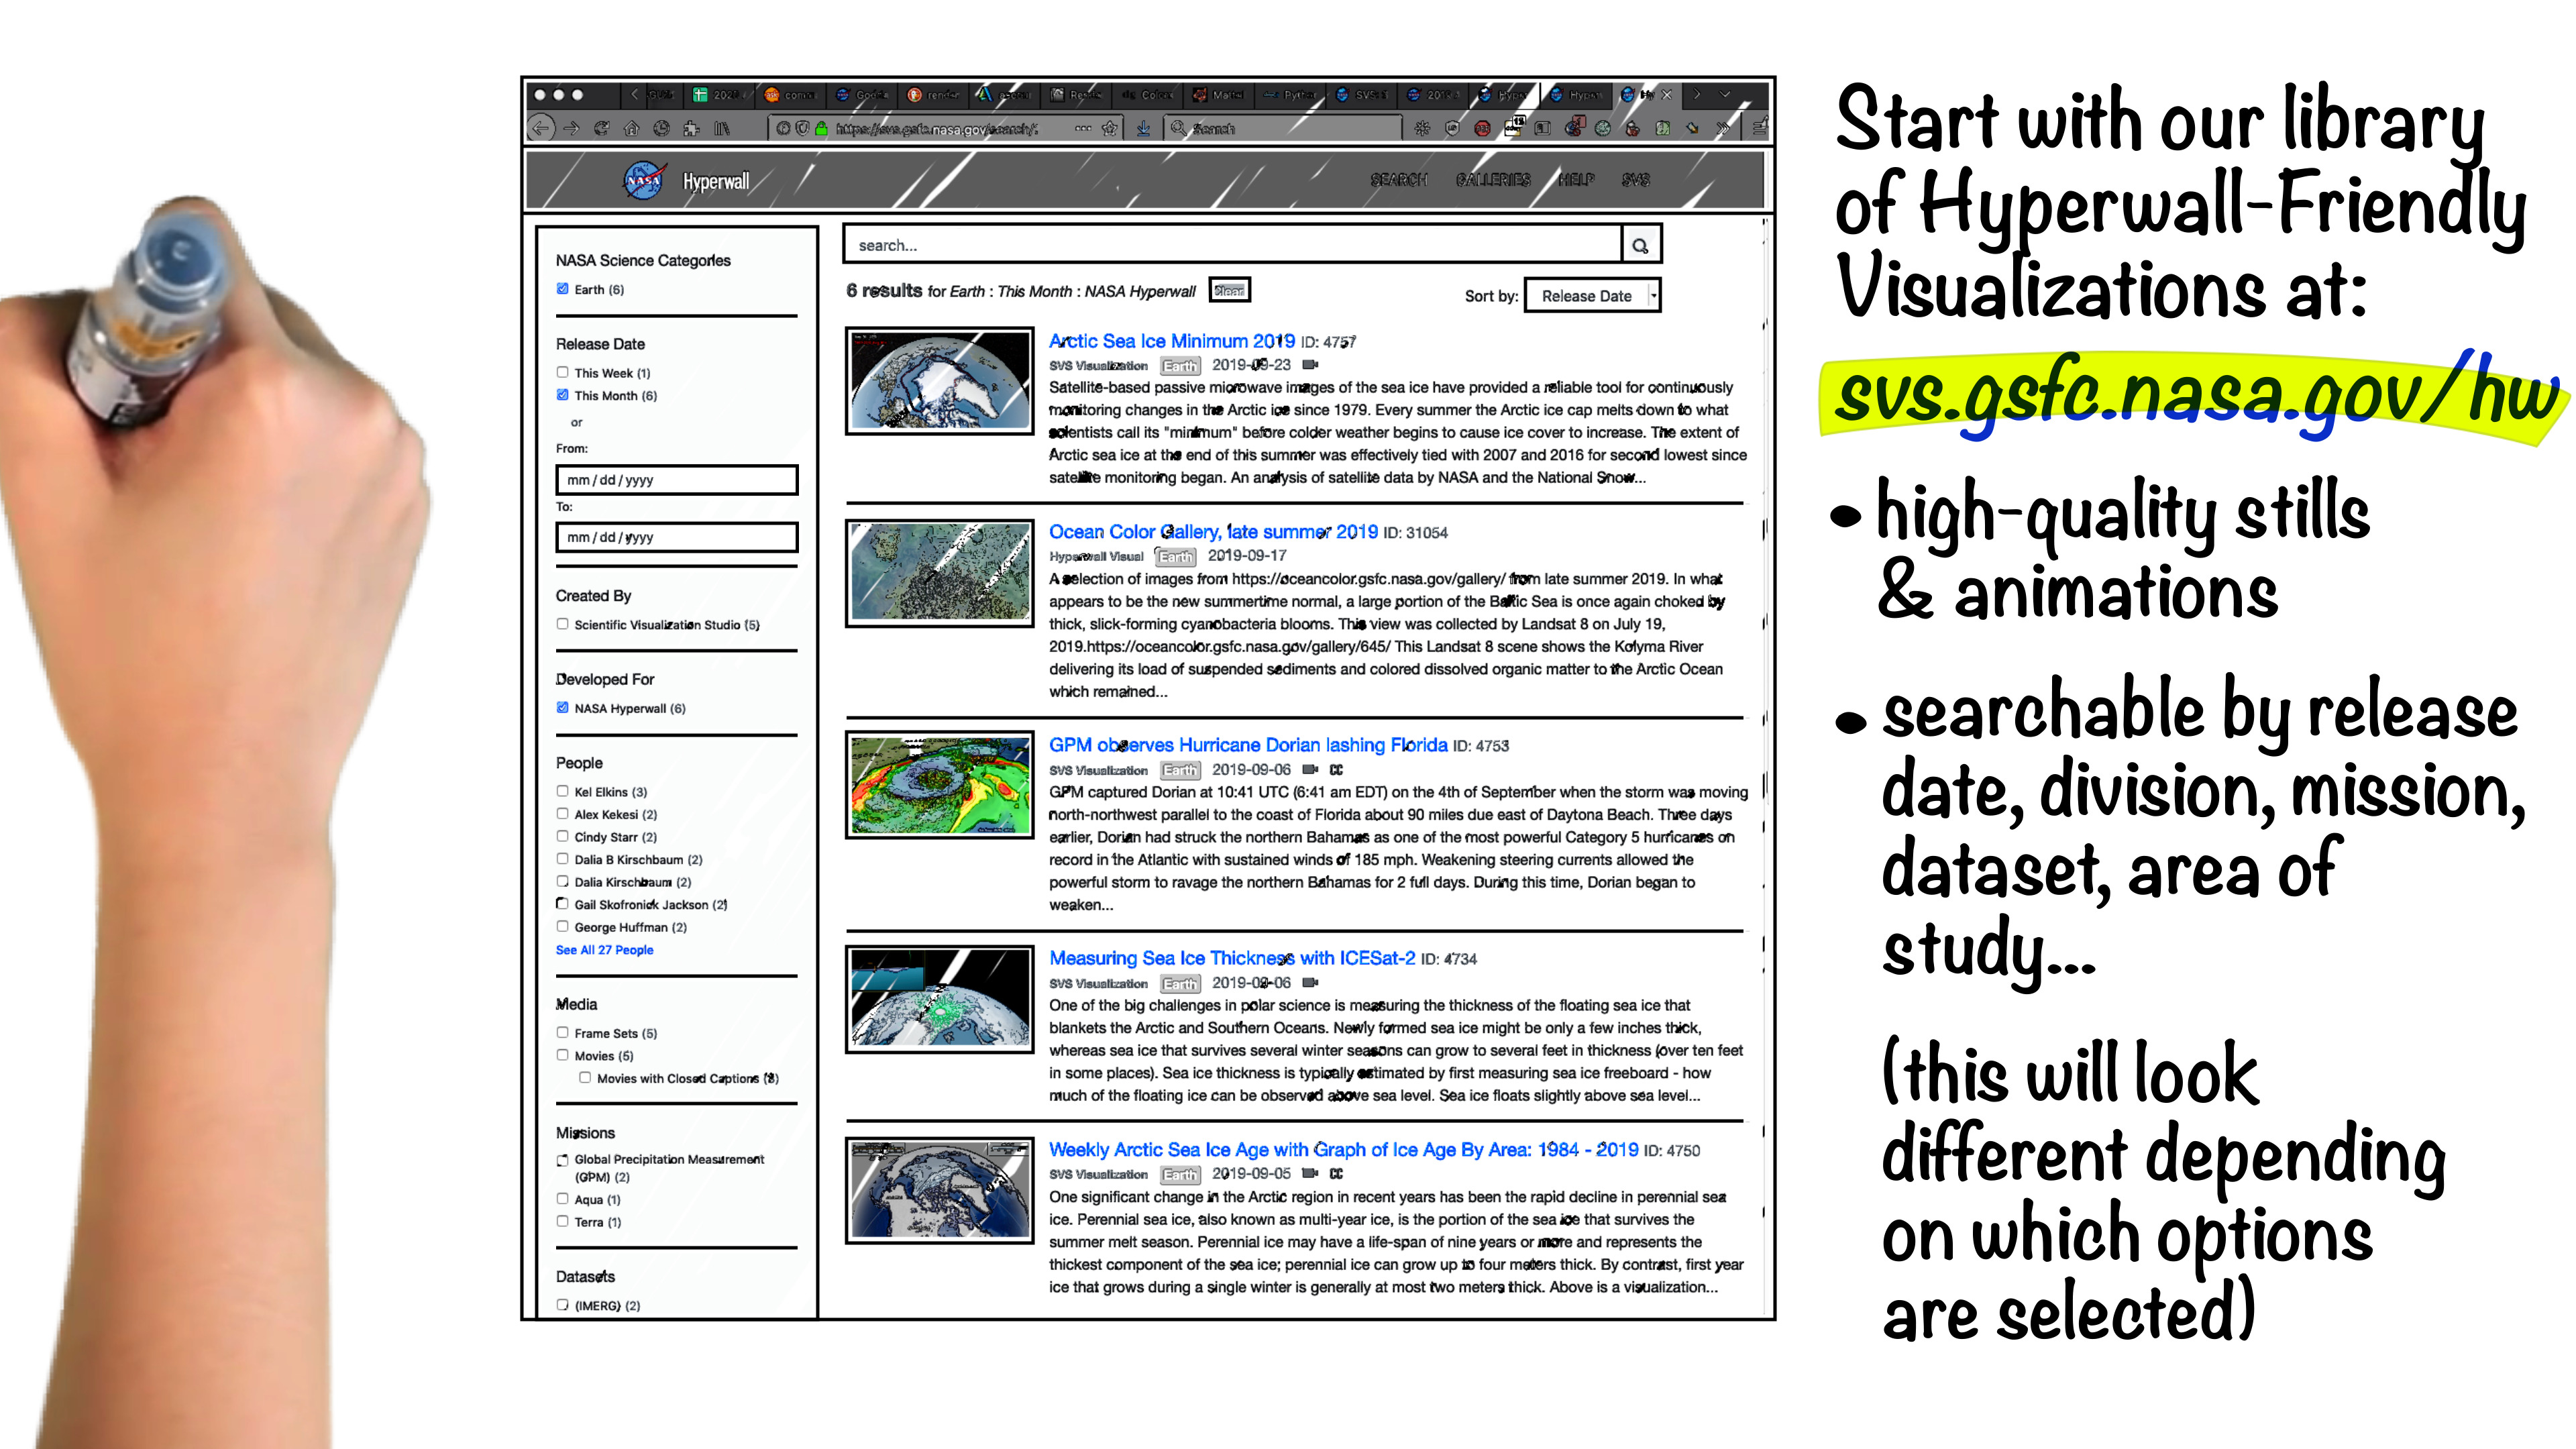The width and height of the screenshot is (2576, 1449).
Task: Close the active browser tab X
Action: tap(1667, 95)
